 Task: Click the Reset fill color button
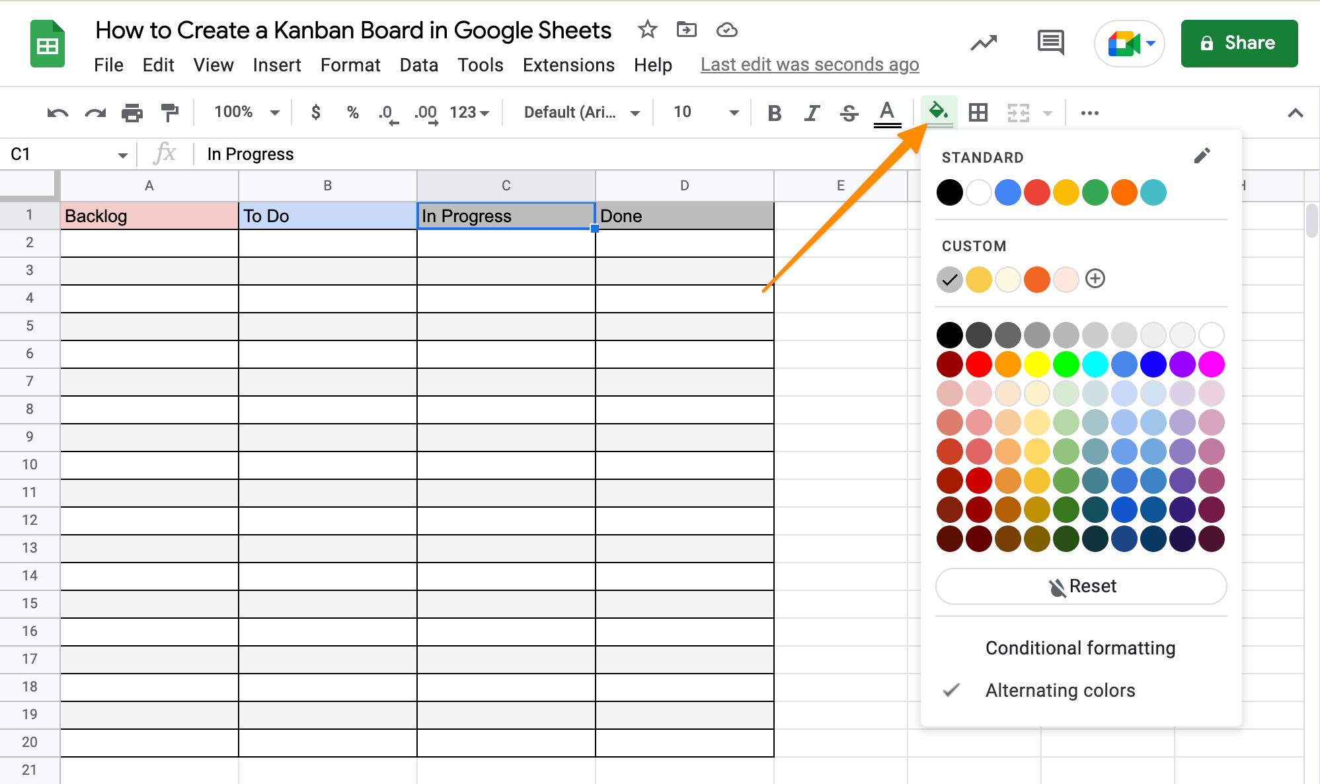point(1081,586)
